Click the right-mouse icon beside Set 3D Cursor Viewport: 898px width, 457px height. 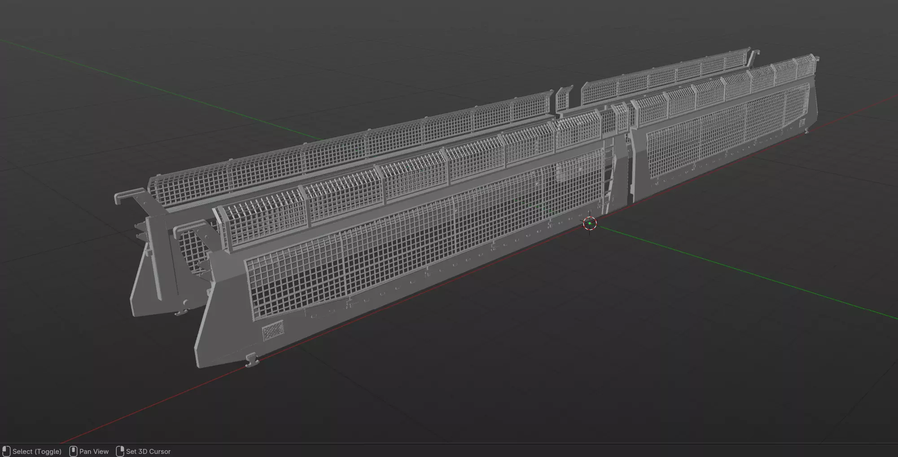click(120, 451)
